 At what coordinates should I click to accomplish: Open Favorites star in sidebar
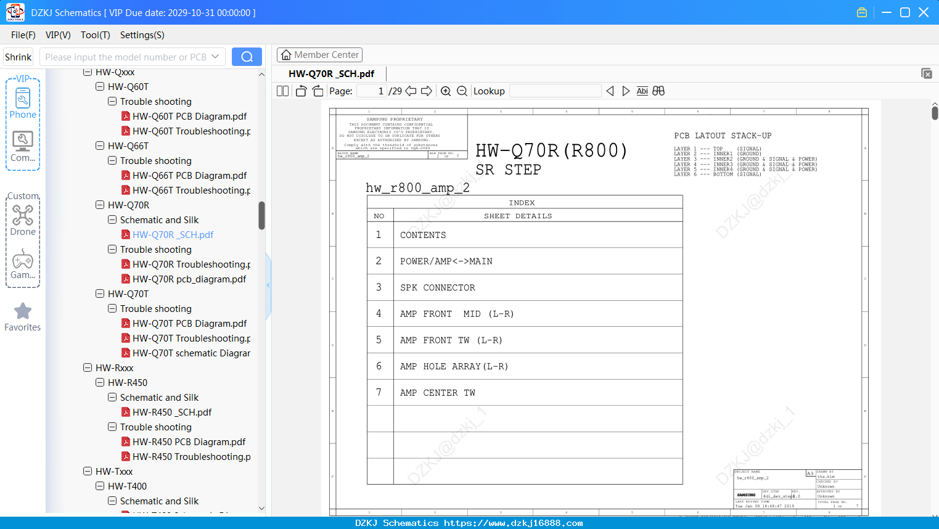coord(23,317)
